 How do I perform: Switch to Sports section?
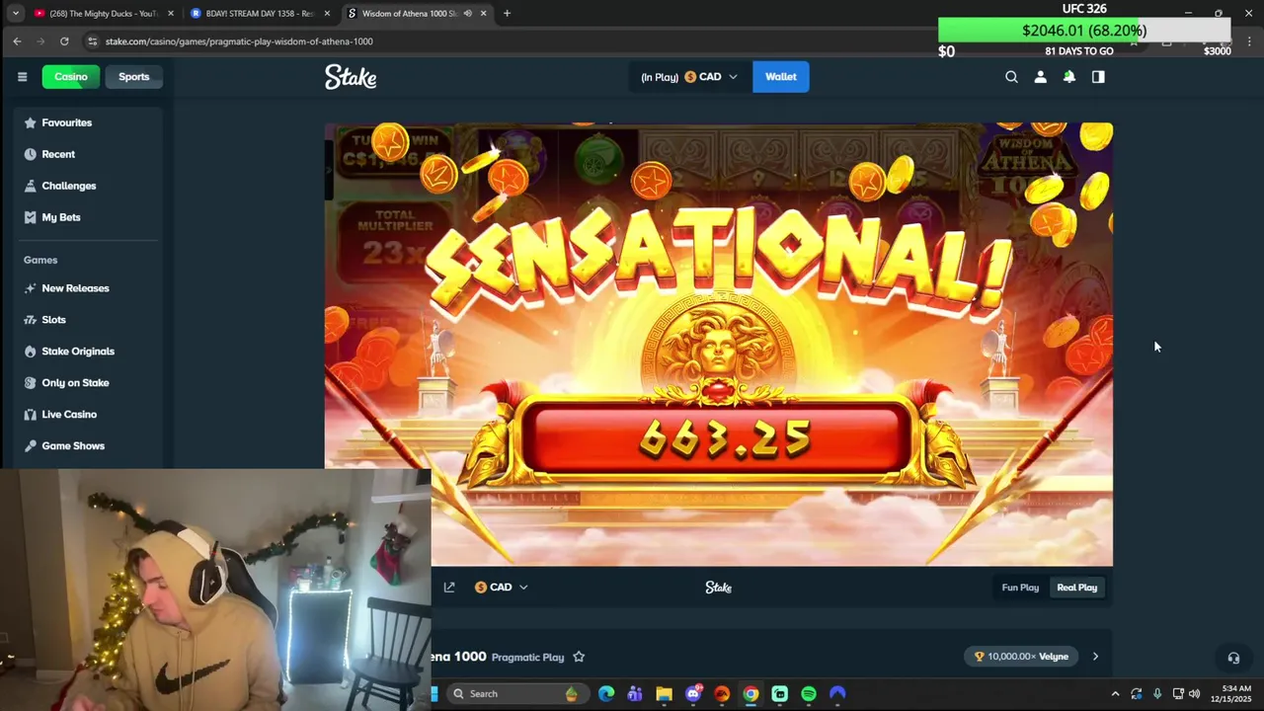134,77
